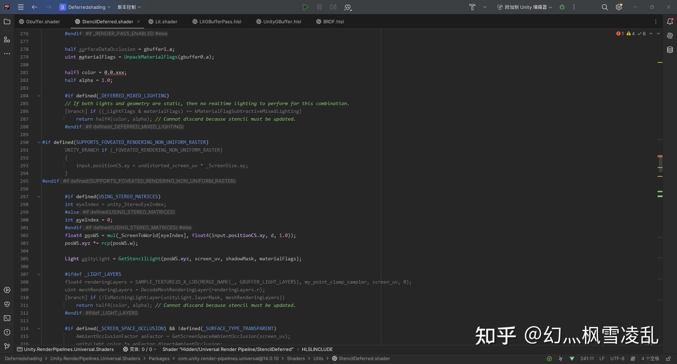Click the StencilDeferred.shader path breadcrumb
This screenshot has width=677, height=364.
[x=361, y=358]
